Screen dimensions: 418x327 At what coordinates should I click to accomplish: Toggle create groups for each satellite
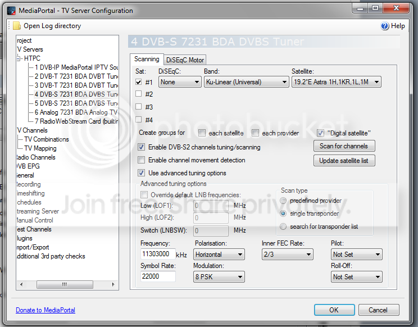(x=202, y=133)
